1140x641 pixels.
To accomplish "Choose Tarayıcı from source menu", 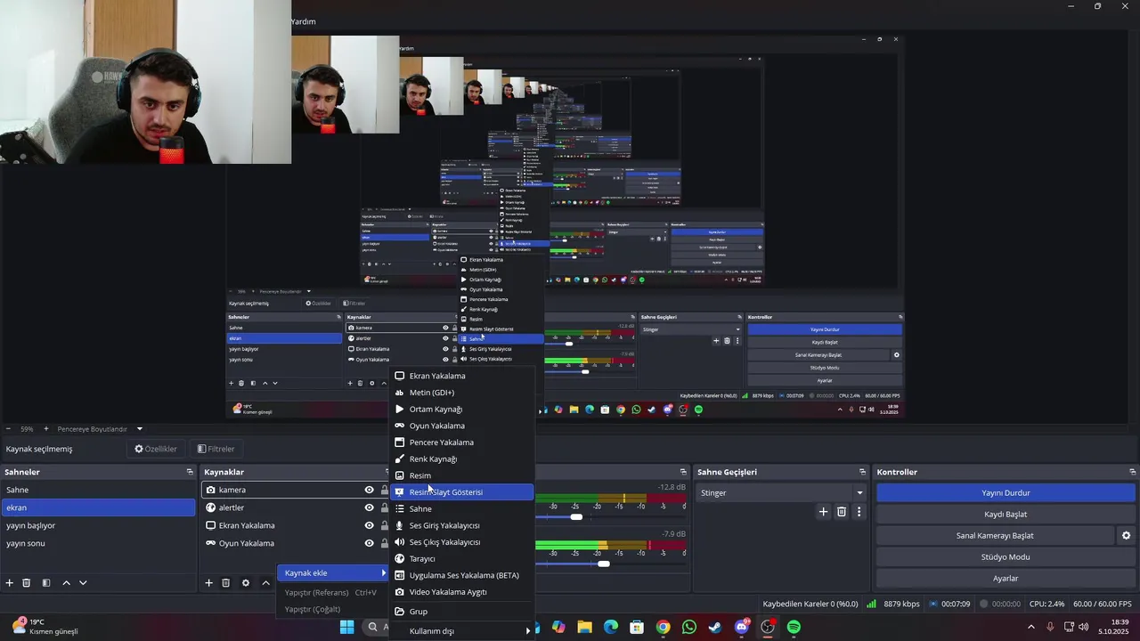I will pyautogui.click(x=463, y=559).
